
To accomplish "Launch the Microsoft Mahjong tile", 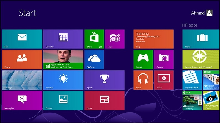I will tap(192, 101).
